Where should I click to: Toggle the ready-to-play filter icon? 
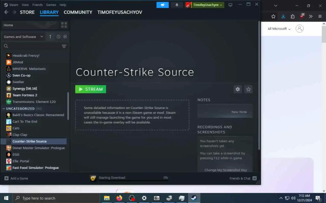[65, 37]
